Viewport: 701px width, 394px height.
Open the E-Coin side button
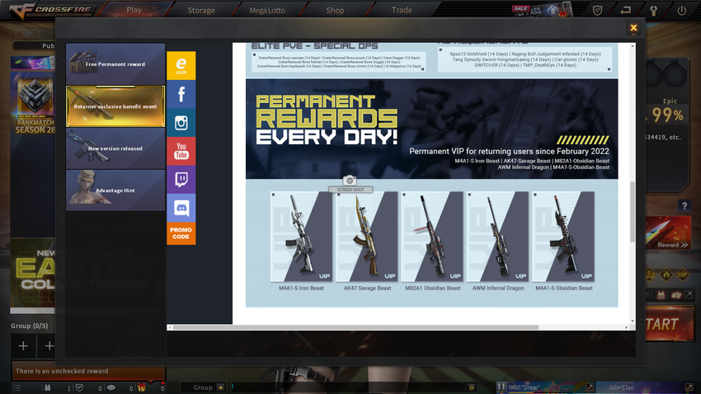point(181,66)
